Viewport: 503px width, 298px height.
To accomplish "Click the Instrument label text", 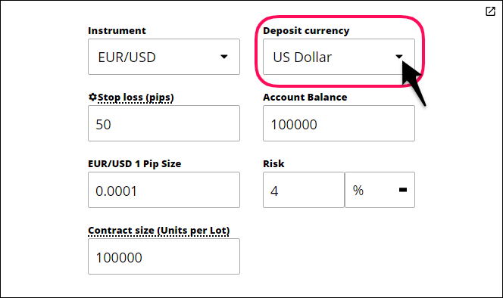I will [x=117, y=31].
